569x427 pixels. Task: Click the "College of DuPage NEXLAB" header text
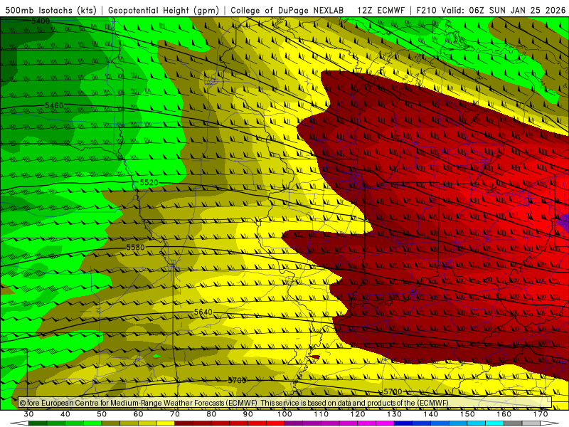pos(287,10)
